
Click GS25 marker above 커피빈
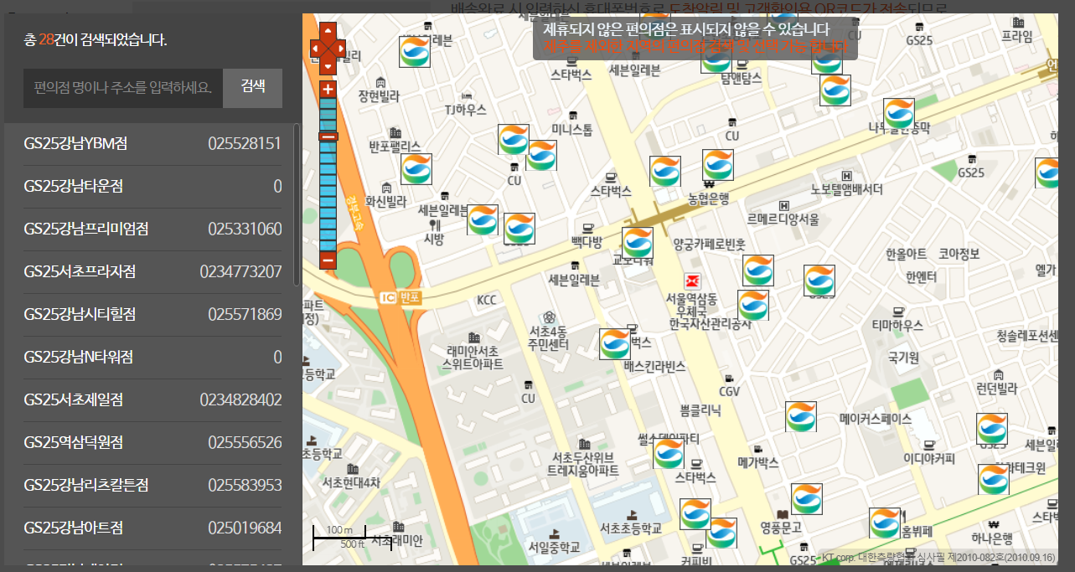[695, 513]
